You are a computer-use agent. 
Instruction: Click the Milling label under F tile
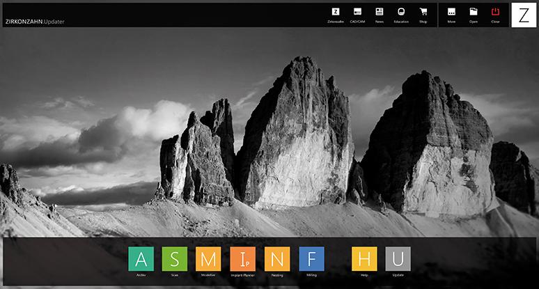(311, 275)
